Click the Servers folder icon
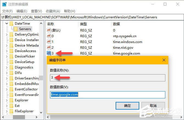This screenshot has height=120, width=184. coord(16,29)
